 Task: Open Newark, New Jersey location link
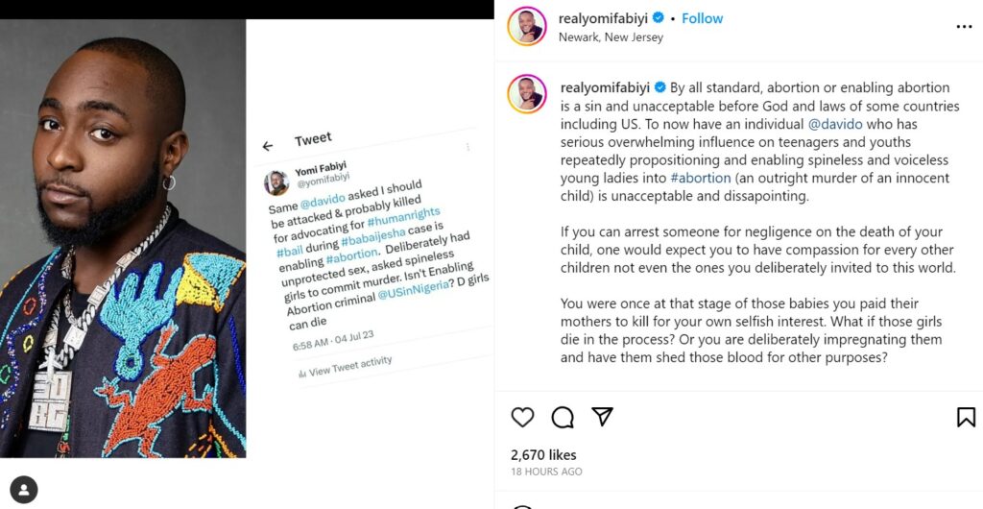tap(611, 37)
